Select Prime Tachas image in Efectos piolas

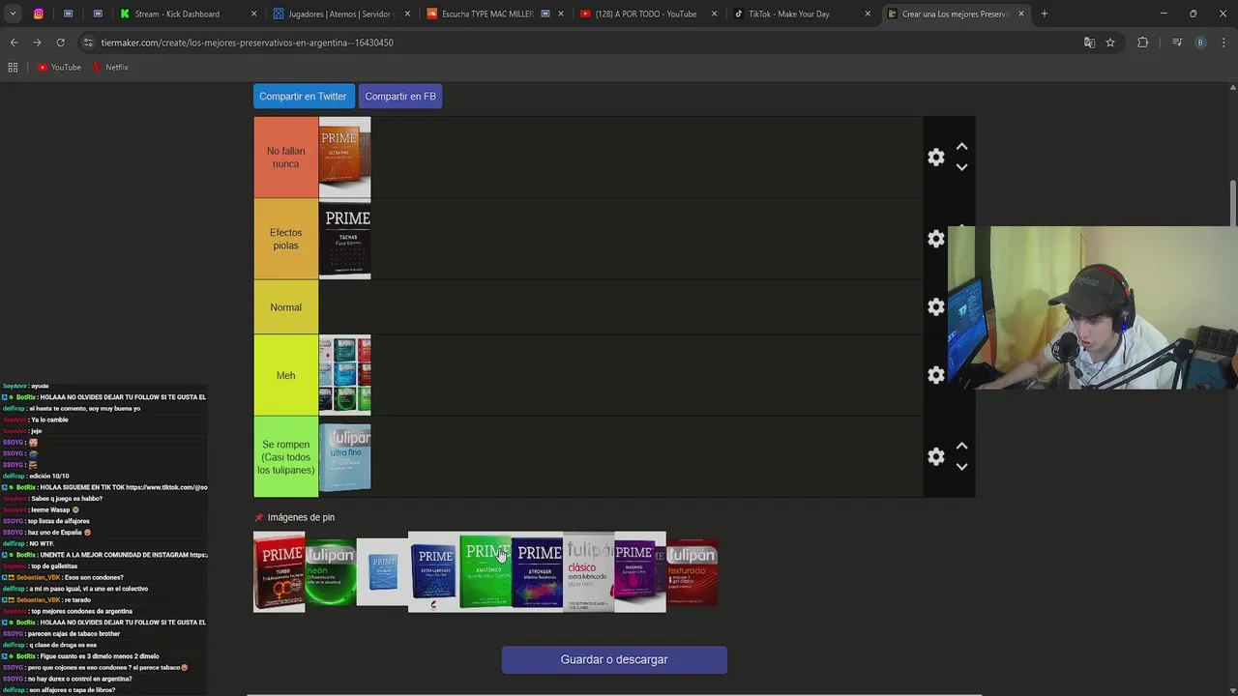(x=344, y=239)
